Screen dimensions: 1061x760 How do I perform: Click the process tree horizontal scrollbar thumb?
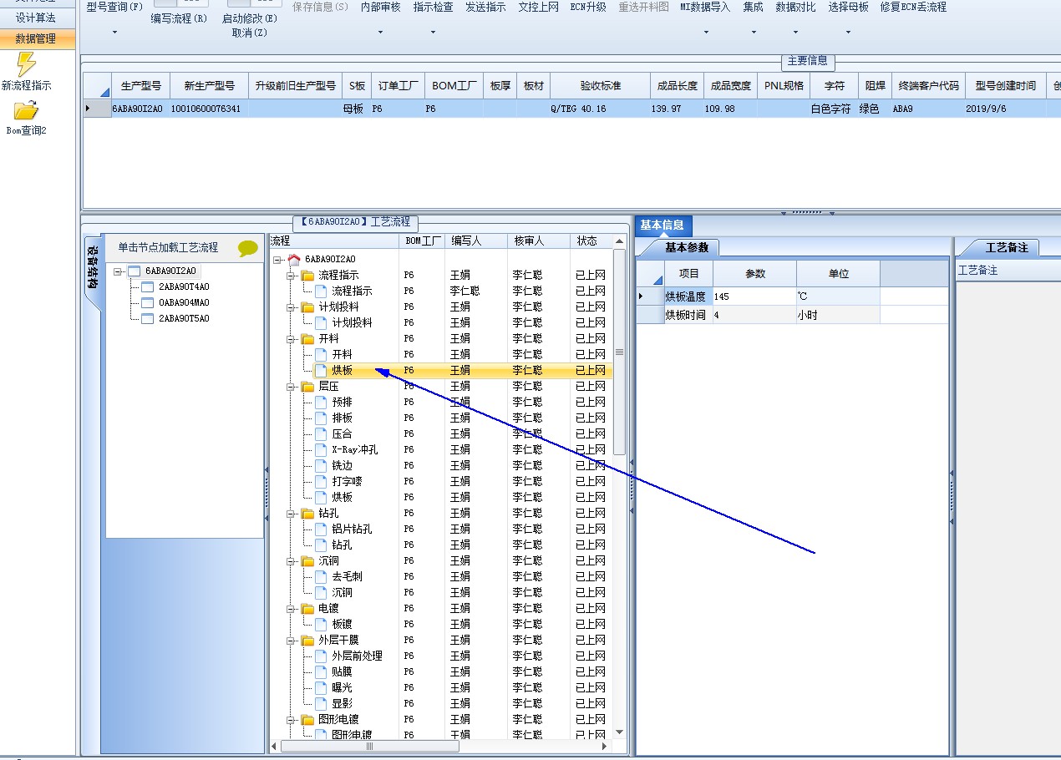click(369, 747)
